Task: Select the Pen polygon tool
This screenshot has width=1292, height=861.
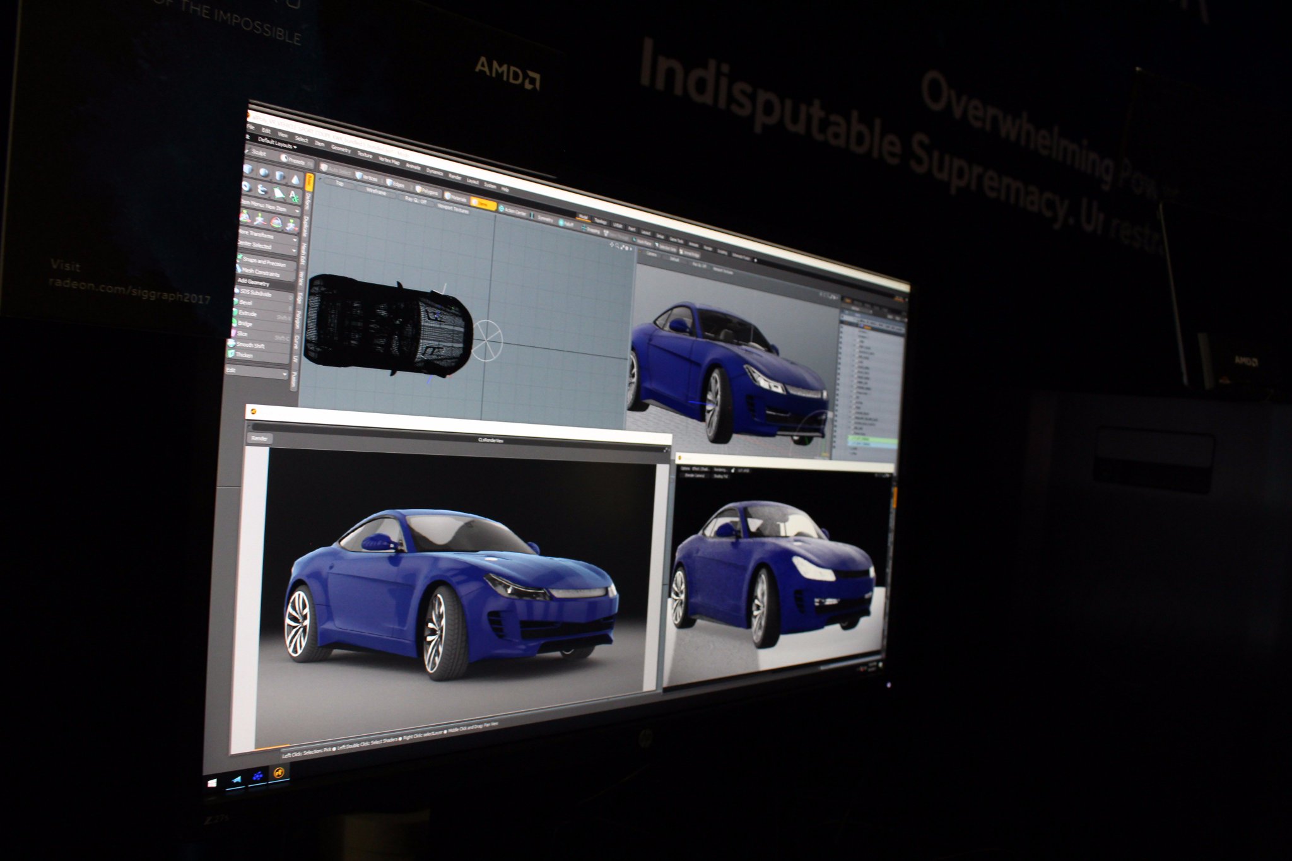Action: point(278,193)
